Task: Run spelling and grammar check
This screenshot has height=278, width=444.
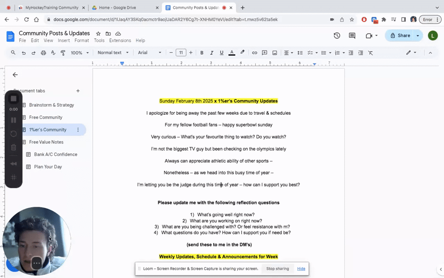Action: [53, 53]
